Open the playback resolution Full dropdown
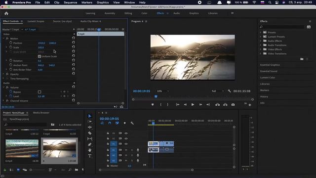The image size is (316, 178). 218,91
